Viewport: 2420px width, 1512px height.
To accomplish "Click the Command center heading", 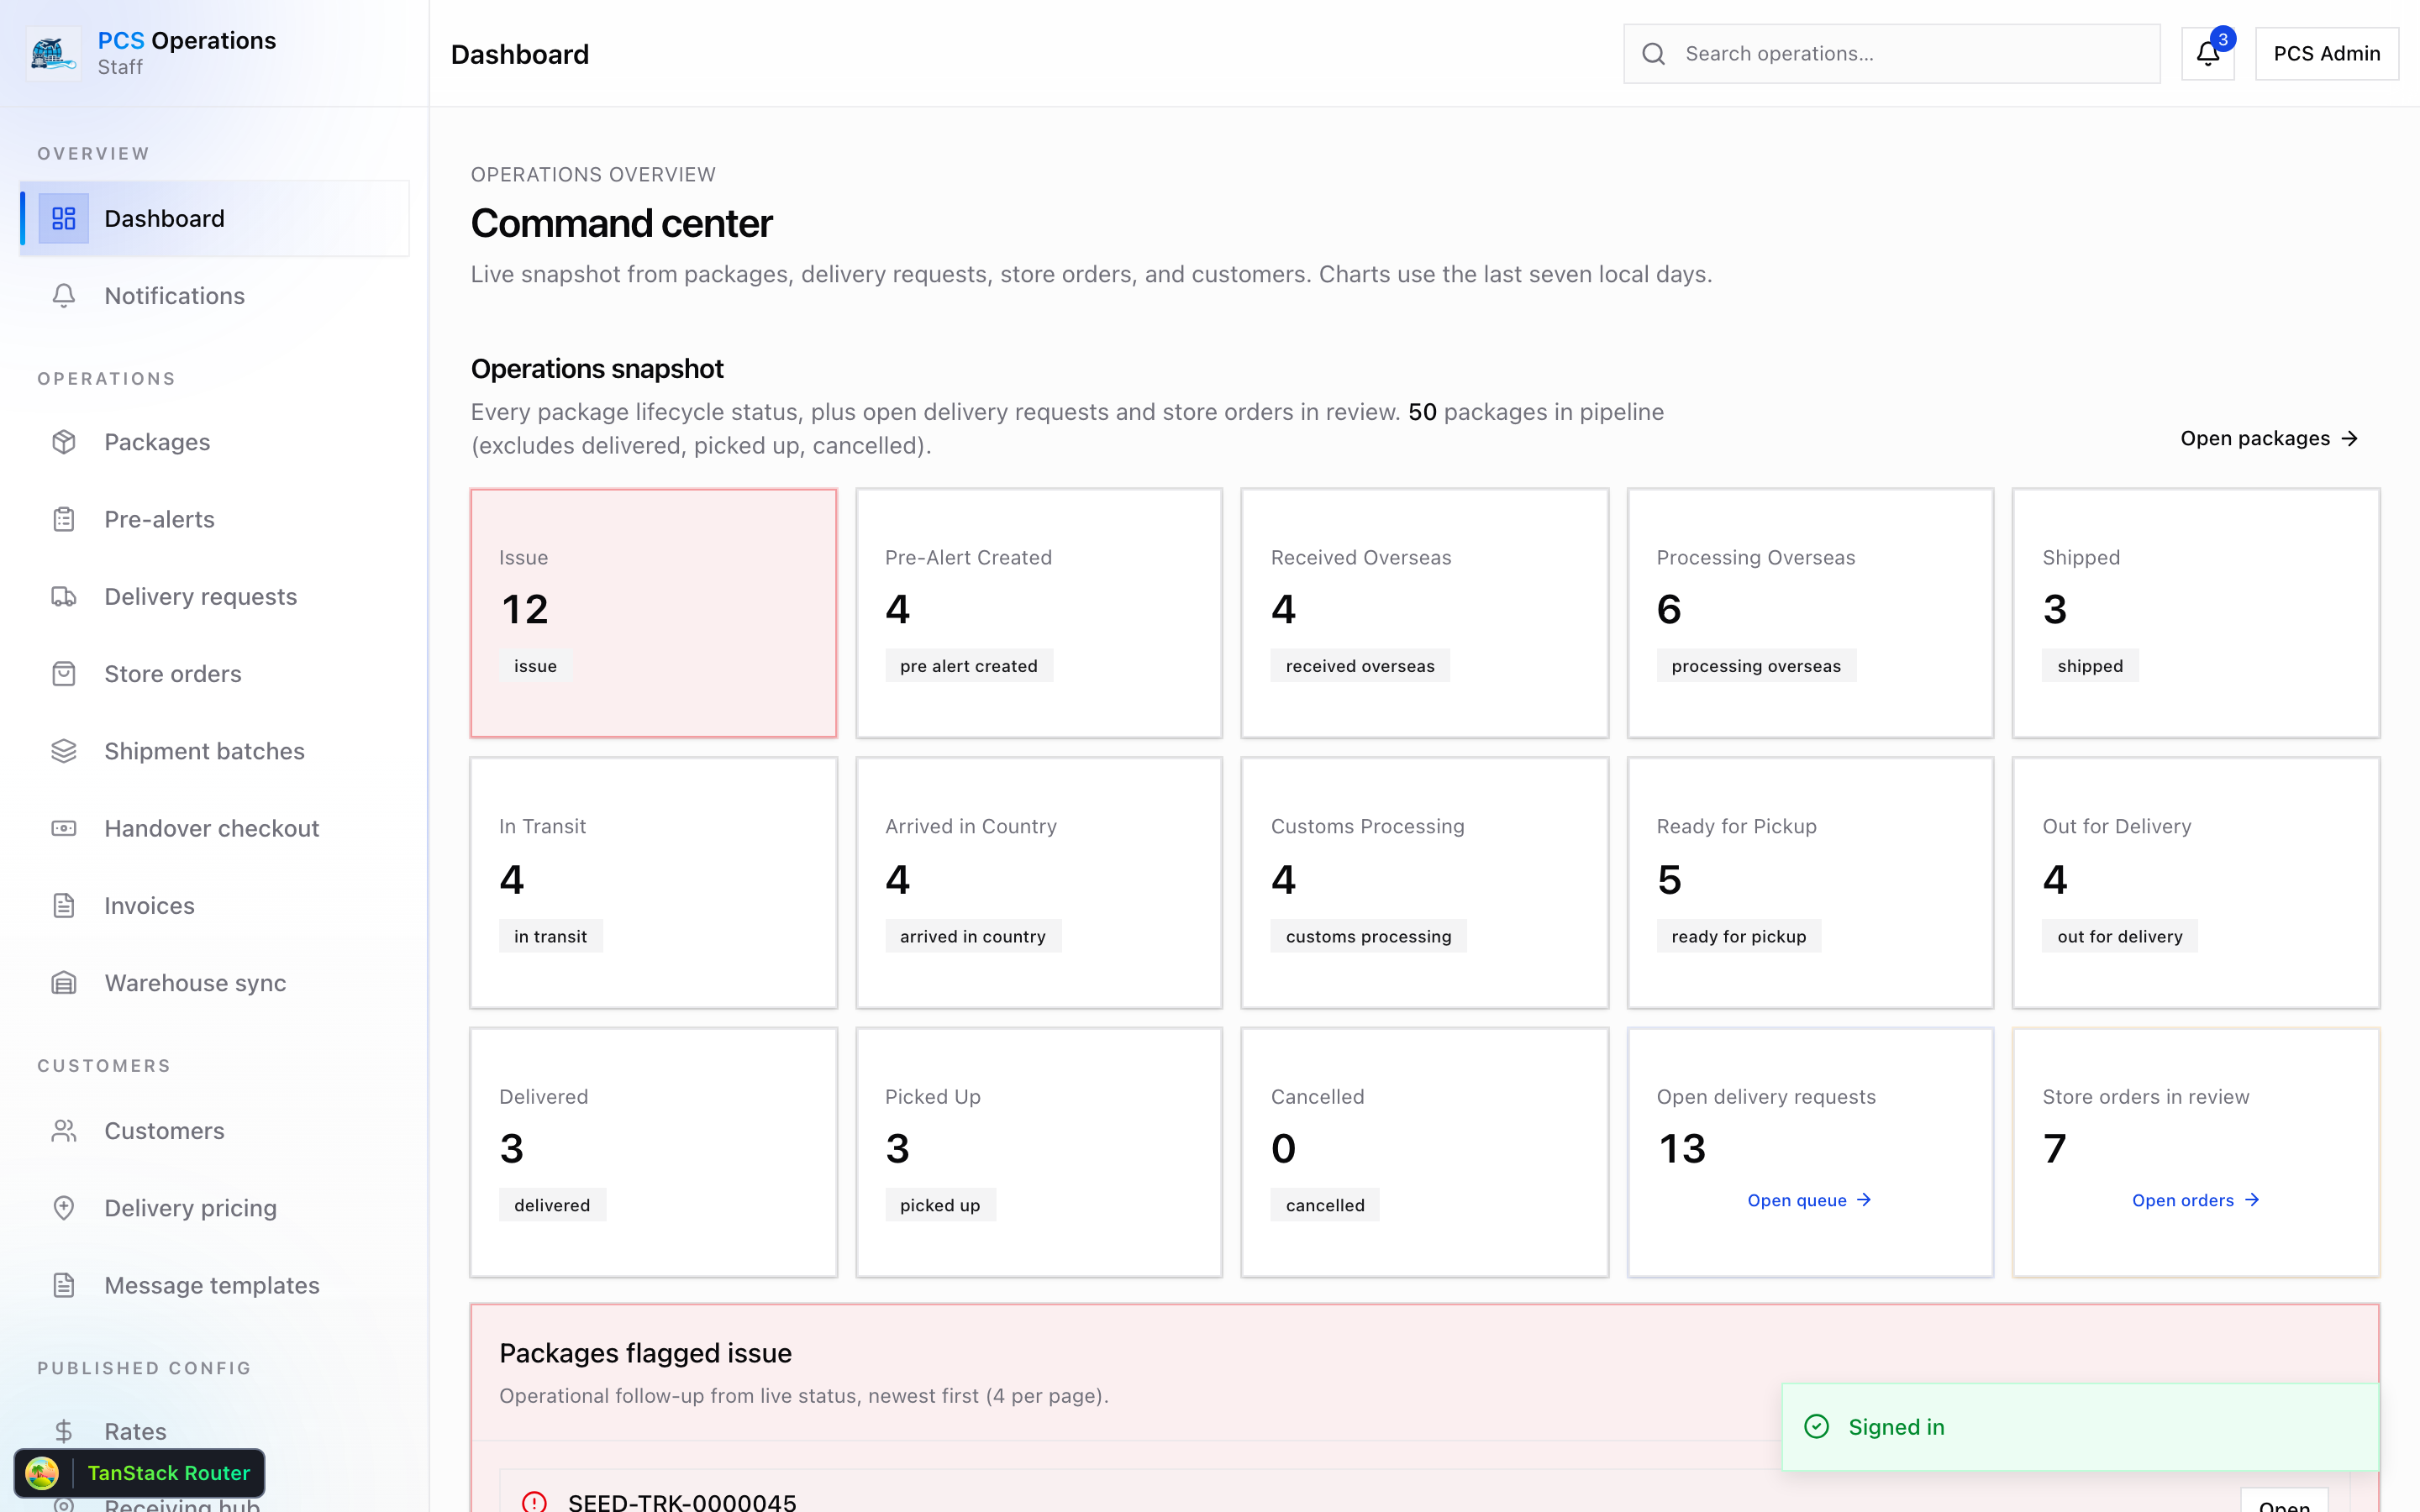I will coord(621,223).
